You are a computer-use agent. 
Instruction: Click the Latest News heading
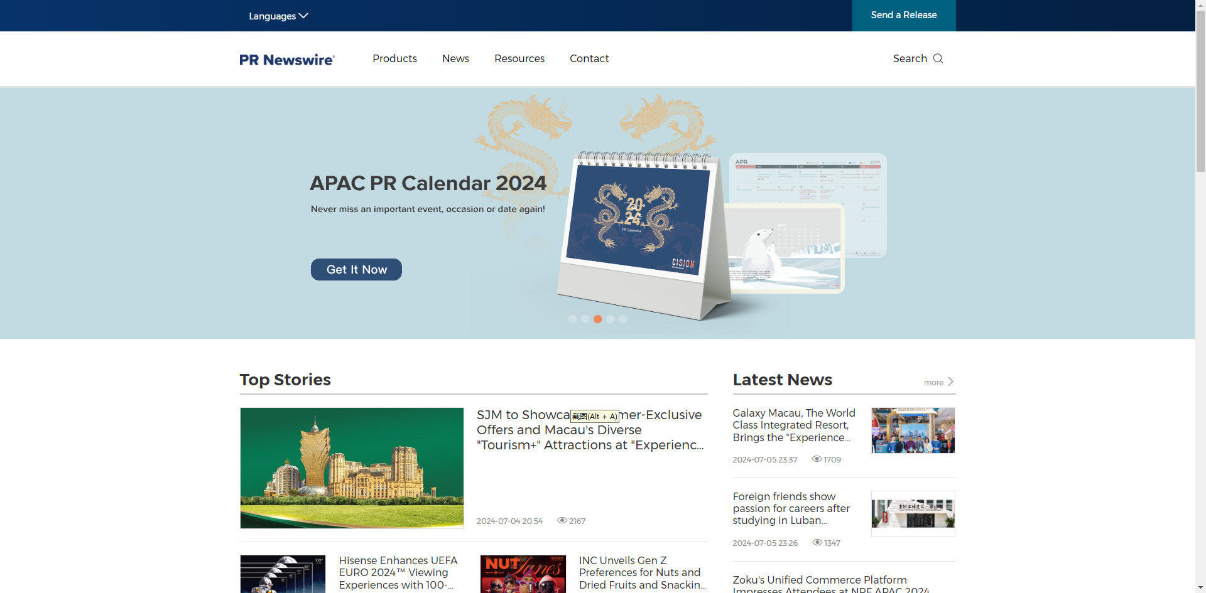[783, 380]
